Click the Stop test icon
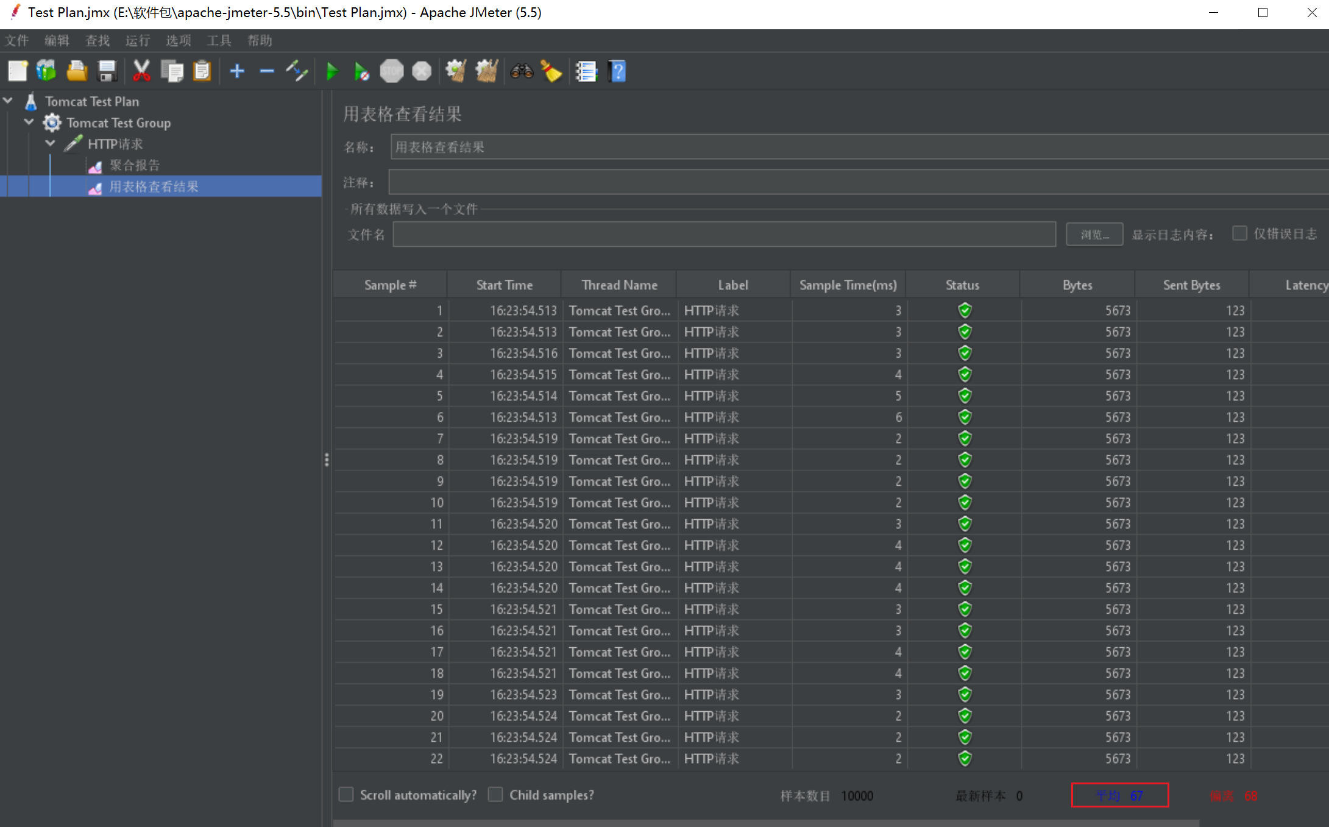Screen dimensions: 1329x827 point(392,71)
